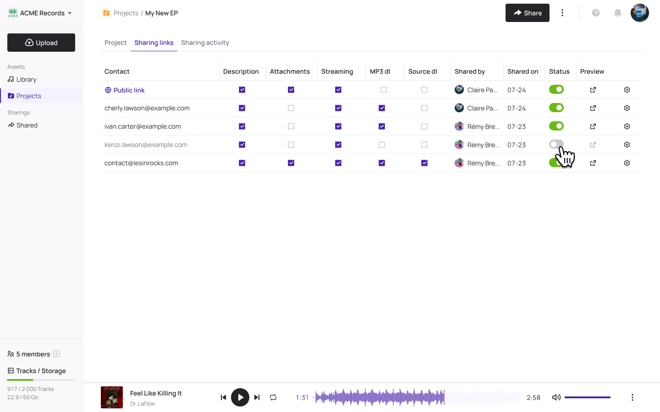Click the Status column header
Image resolution: width=660 pixels, height=412 pixels.
[559, 71]
